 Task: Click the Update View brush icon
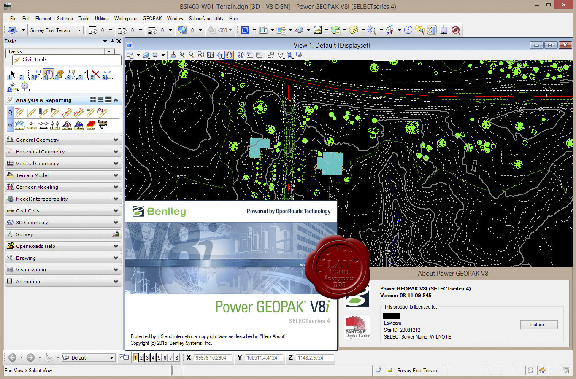pos(173,55)
